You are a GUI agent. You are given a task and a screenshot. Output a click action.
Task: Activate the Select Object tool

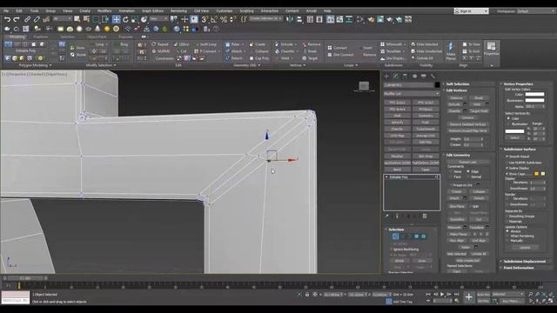point(77,19)
